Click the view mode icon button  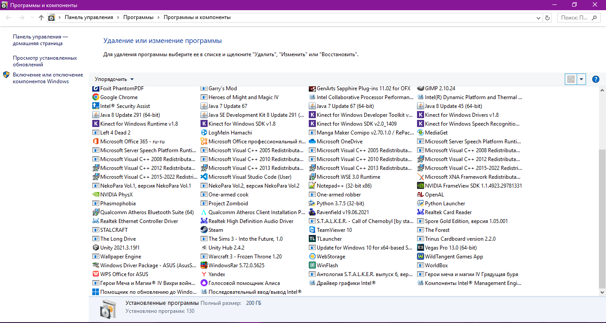click(x=571, y=79)
